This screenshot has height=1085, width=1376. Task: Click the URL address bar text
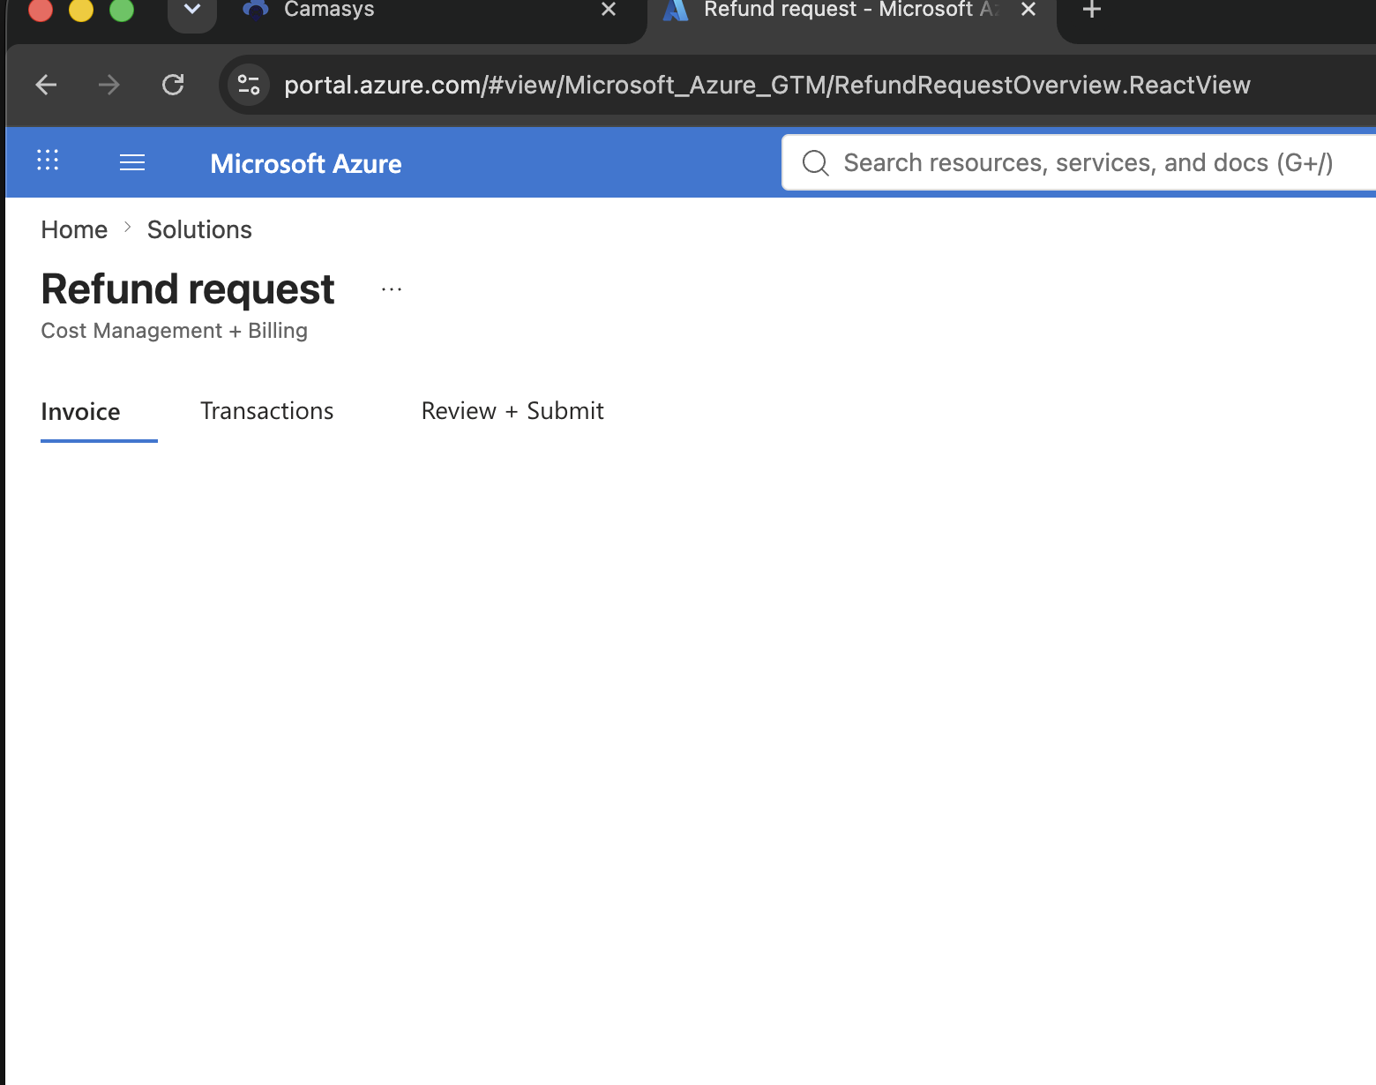click(x=767, y=85)
